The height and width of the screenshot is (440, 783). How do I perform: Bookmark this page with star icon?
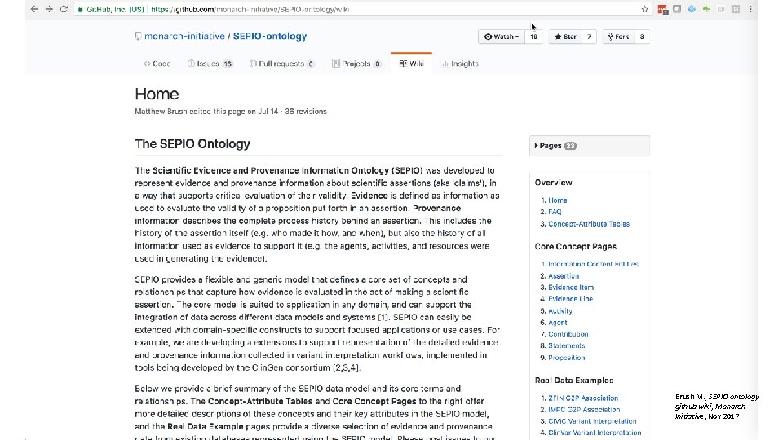pos(644,9)
